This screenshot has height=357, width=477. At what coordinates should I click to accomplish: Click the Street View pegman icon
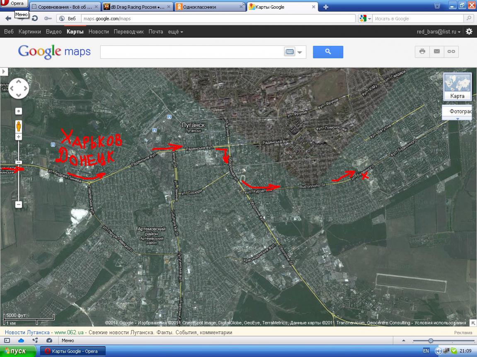coord(19,126)
